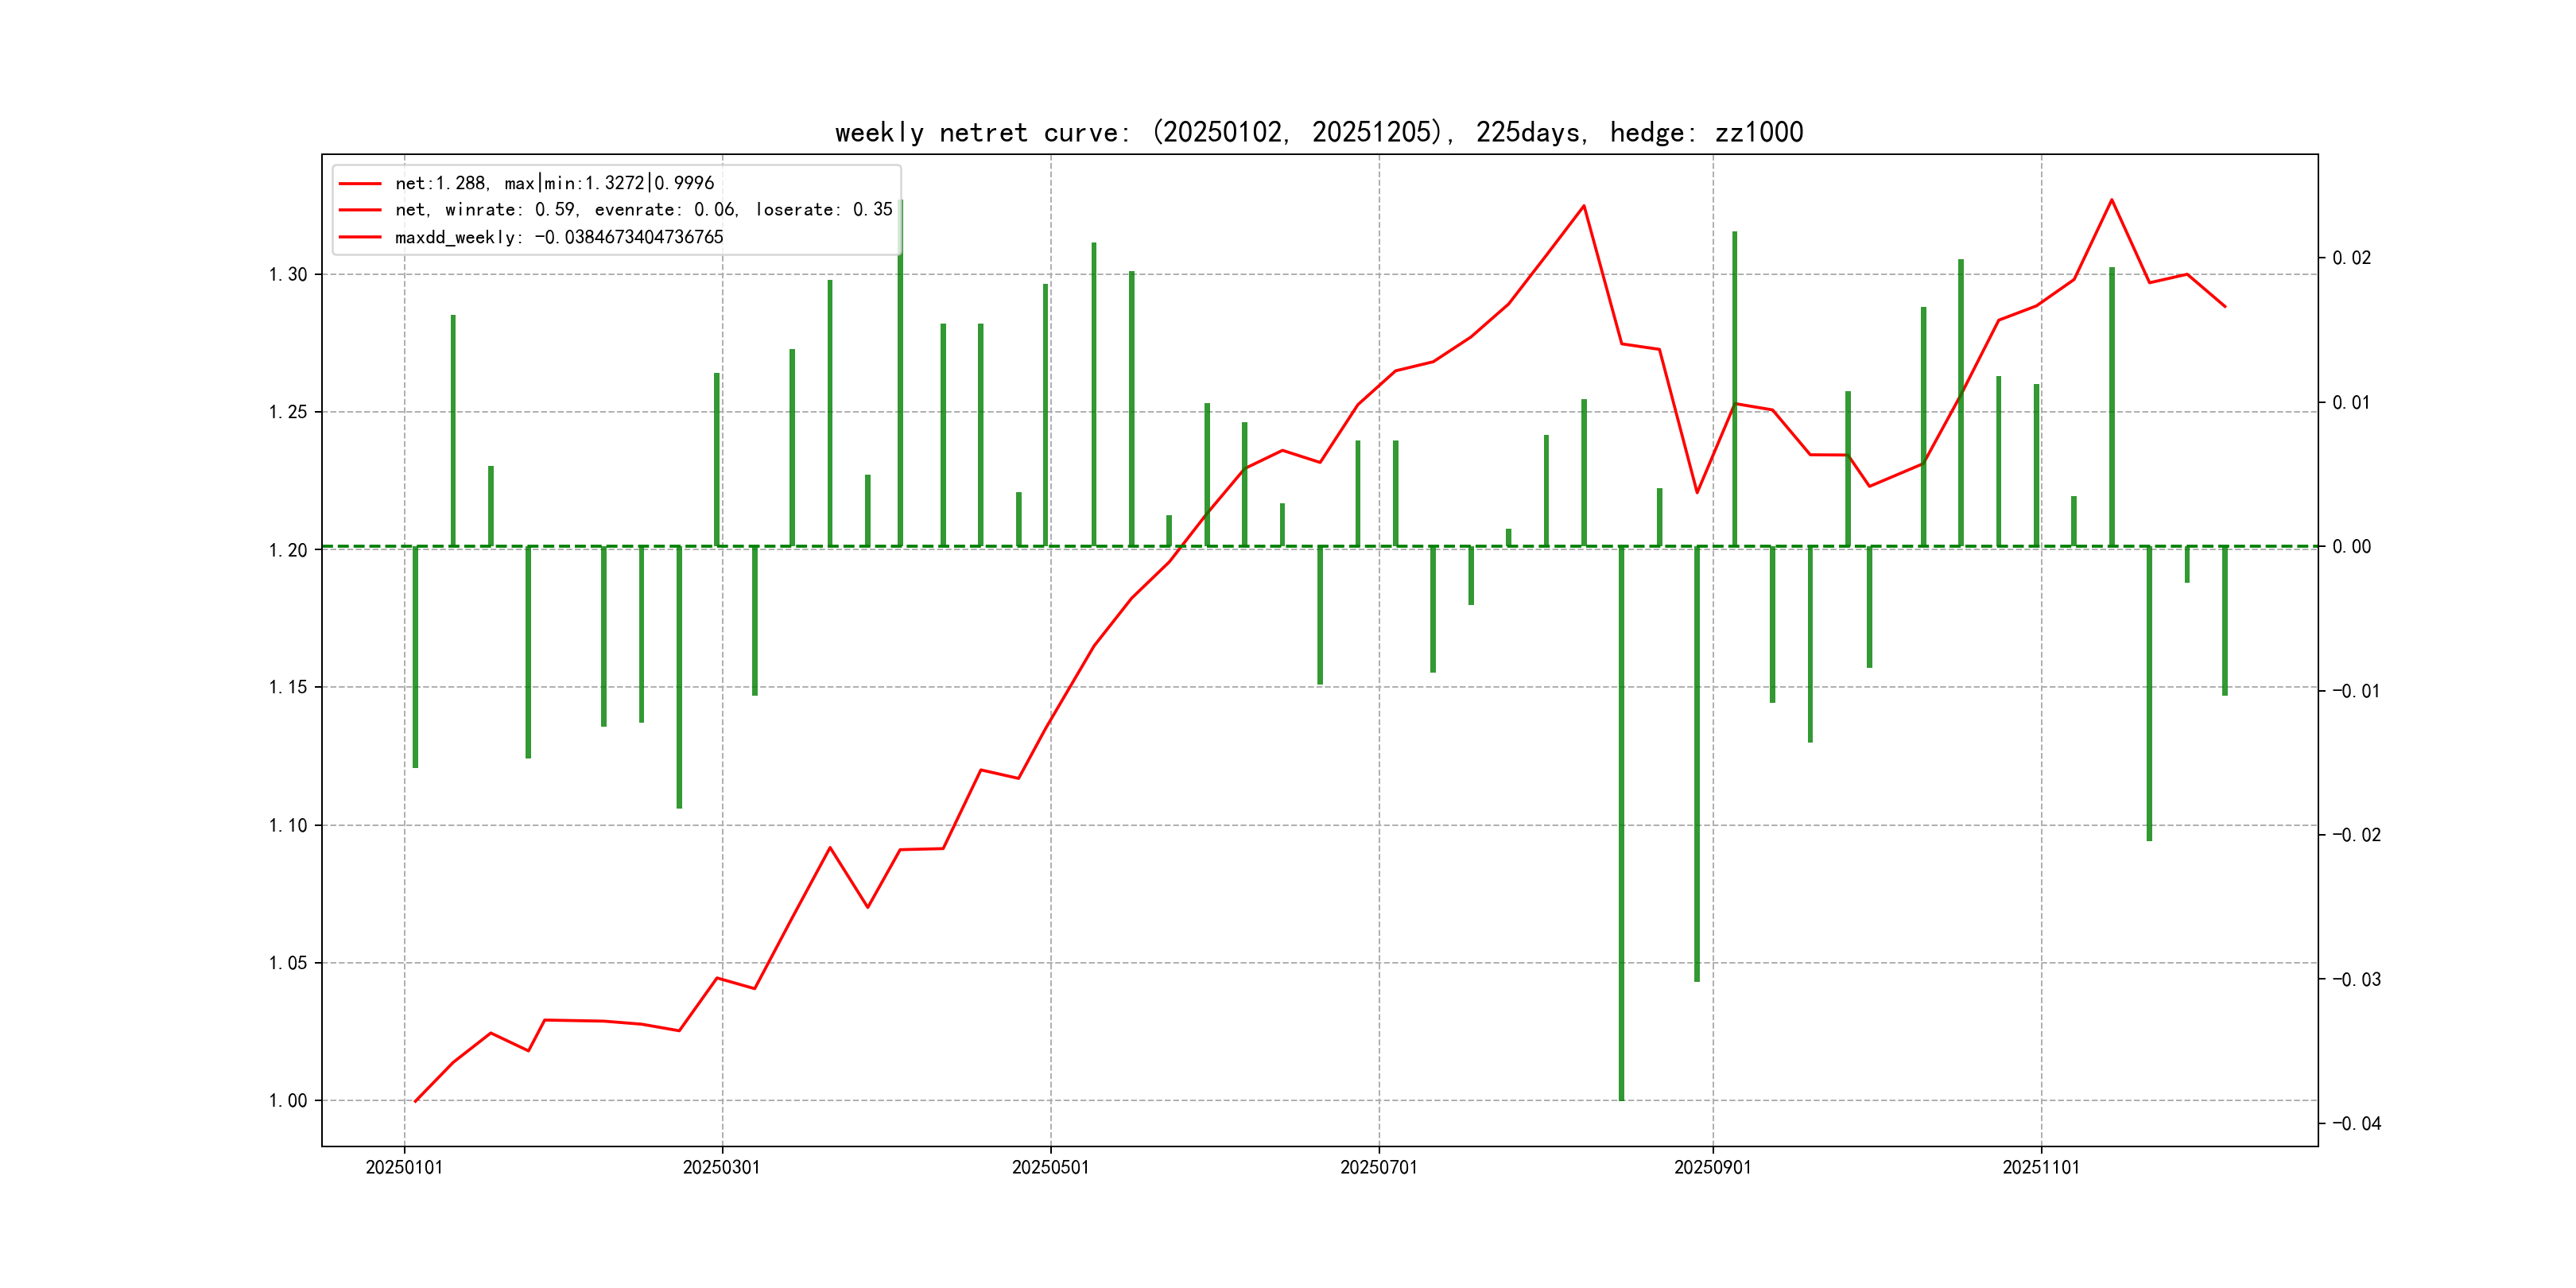Click the 0.02 right axis label
Image resolution: width=2576 pixels, height=1288 pixels.
pos(2351,258)
